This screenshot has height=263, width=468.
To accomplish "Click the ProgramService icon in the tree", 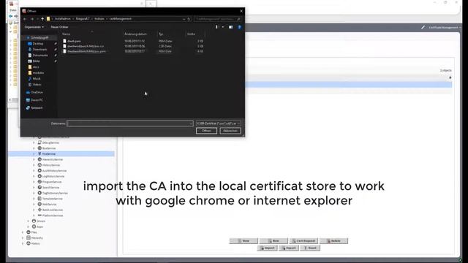I will (x=39, y=182).
